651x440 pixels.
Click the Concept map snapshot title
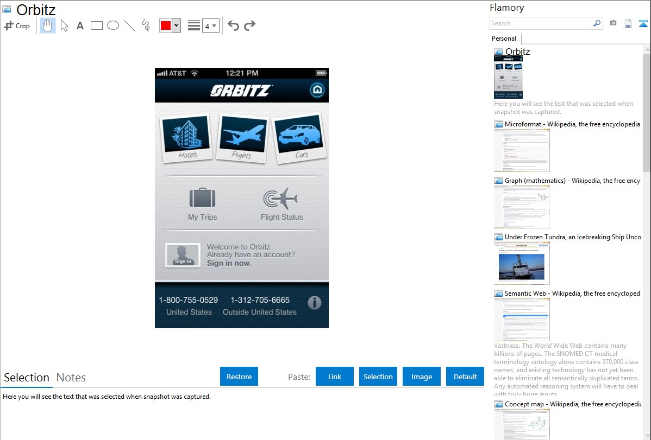pos(573,404)
